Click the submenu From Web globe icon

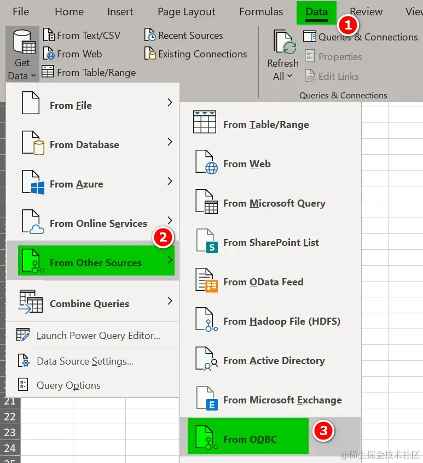pyautogui.click(x=207, y=162)
